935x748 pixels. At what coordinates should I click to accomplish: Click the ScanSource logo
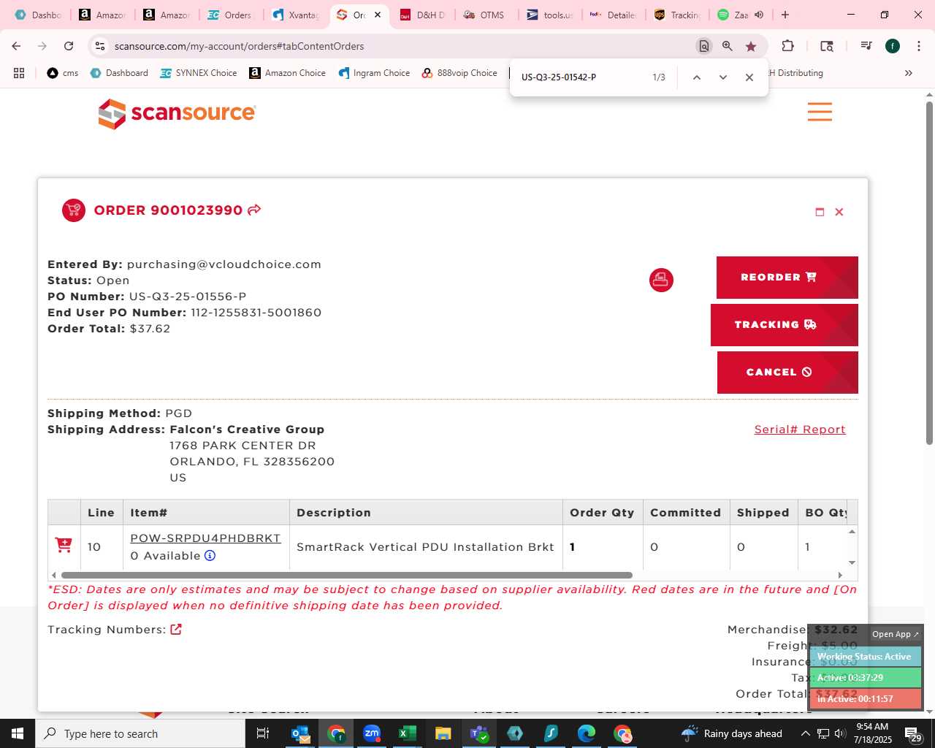point(178,113)
